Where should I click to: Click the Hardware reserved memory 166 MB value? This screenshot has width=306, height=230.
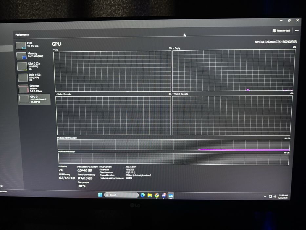129,178
